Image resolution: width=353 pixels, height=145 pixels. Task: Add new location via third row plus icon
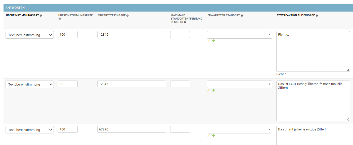(x=213, y=136)
